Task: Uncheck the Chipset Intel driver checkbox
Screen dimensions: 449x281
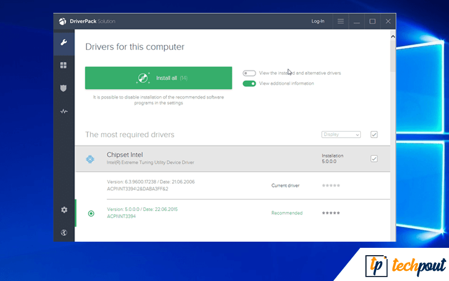Action: point(374,159)
